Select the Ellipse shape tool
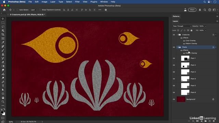This screenshot has width=219, height=123. (x=3, y=94)
